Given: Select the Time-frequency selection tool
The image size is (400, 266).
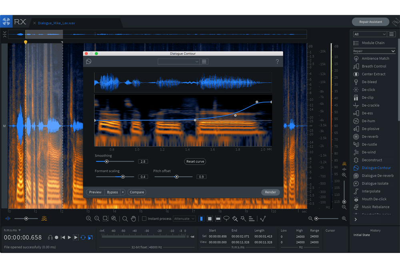Looking at the screenshot, I should click(210, 219).
